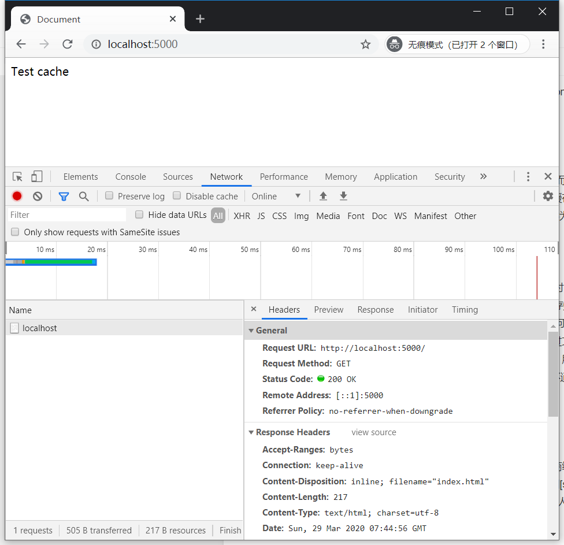
Task: Enable Preserve log checkbox
Action: pos(109,195)
